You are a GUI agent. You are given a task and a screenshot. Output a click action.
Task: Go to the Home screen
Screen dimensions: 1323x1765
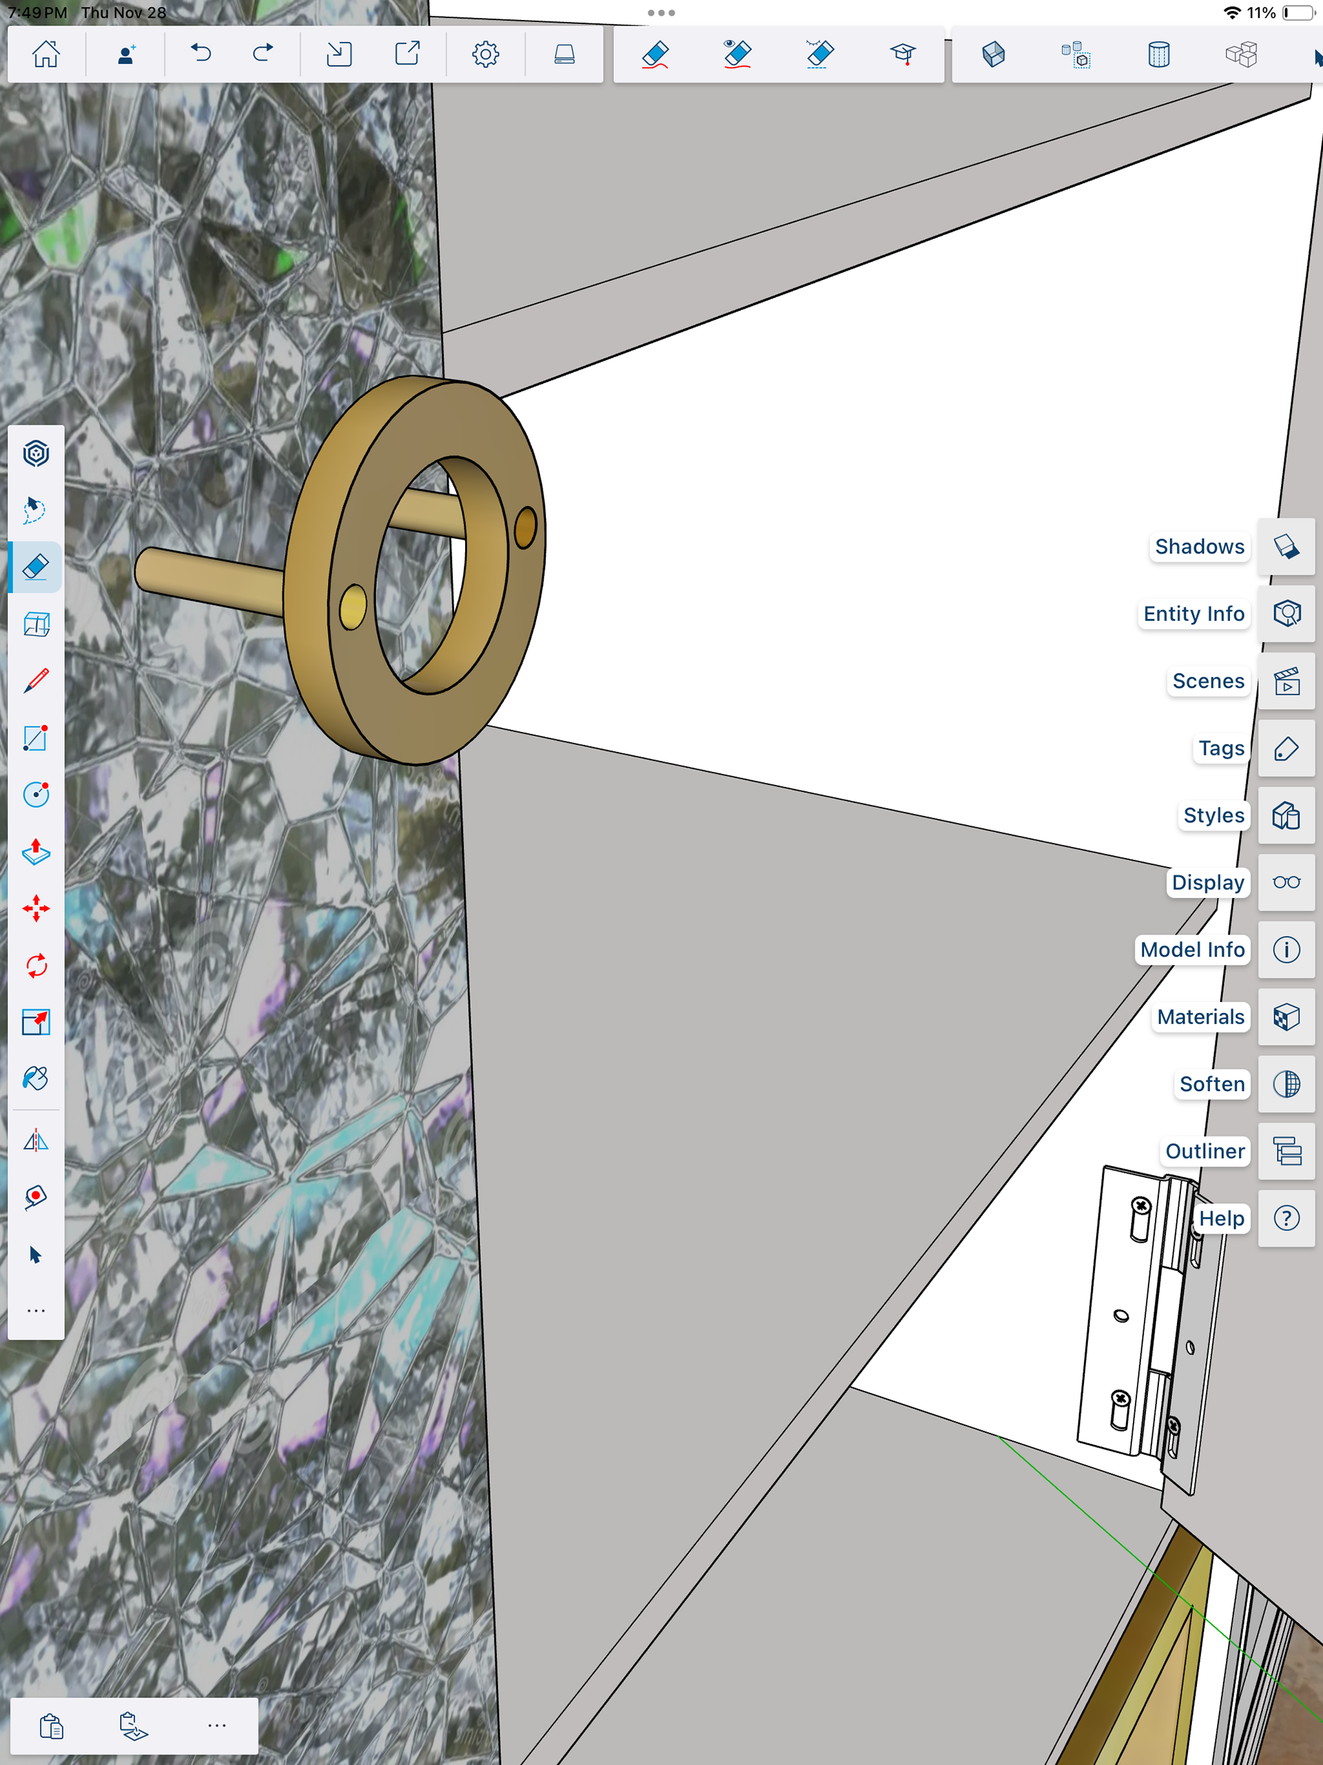[x=45, y=54]
